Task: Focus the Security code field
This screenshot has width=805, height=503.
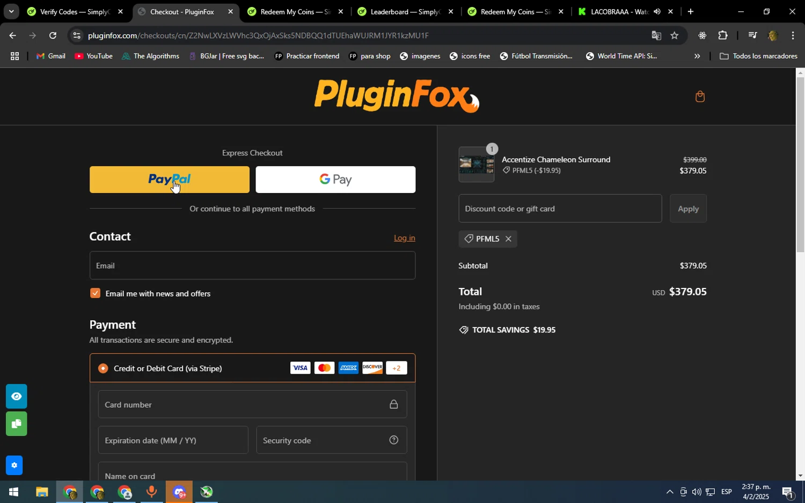Action: [x=331, y=440]
